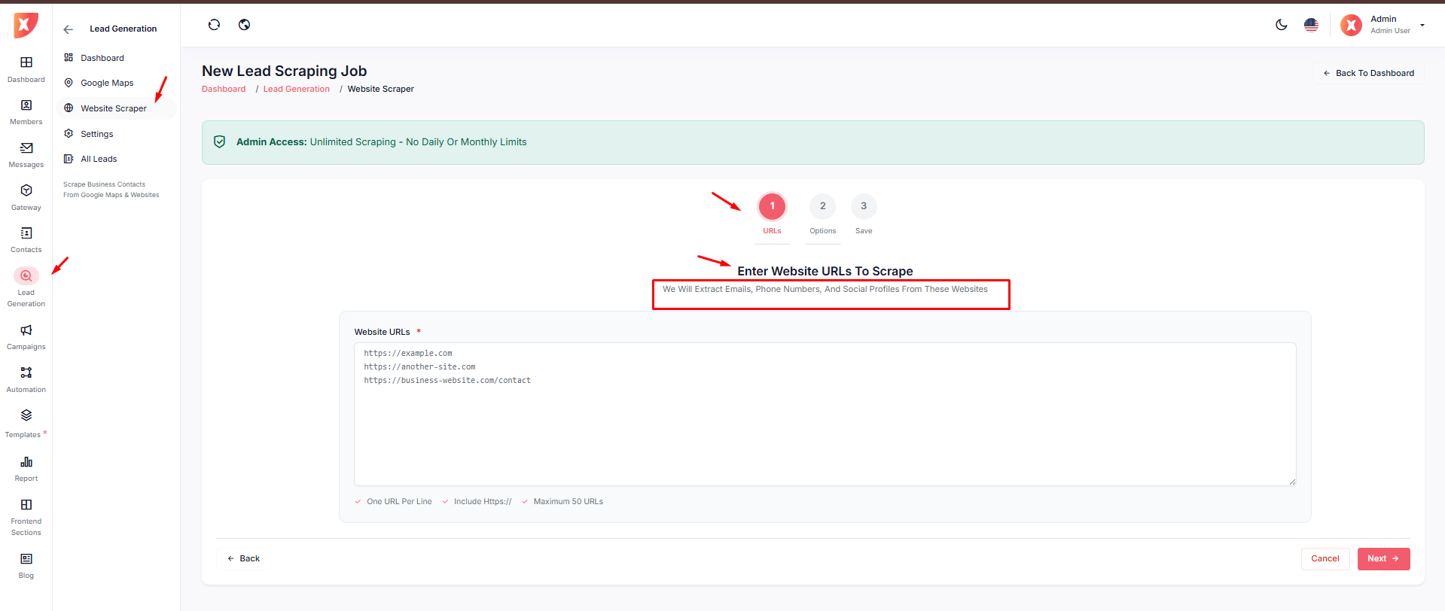
Task: Click Lead Generation breadcrumb link
Action: point(296,89)
